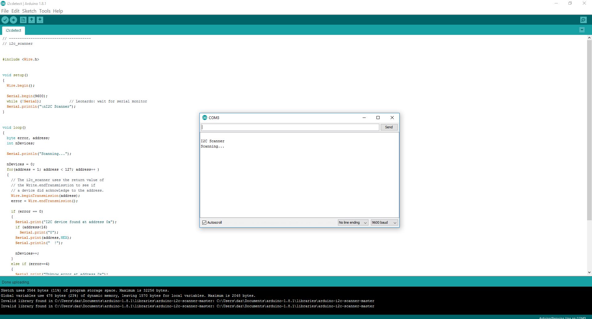Click Arduino logo in COM3 title bar
The height and width of the screenshot is (319, 592).
tap(204, 118)
